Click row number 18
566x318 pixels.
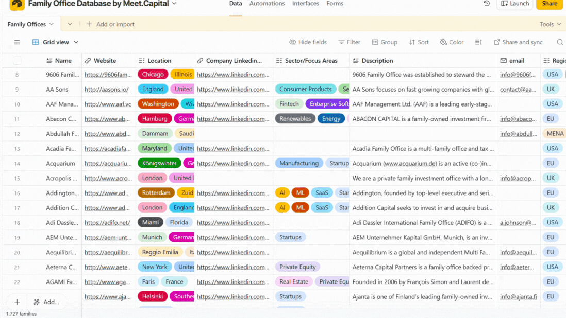[x=17, y=223]
